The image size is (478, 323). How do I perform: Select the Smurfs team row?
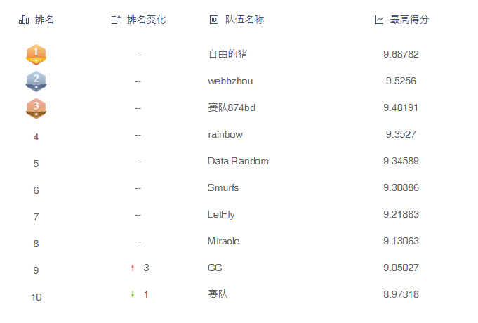tap(224, 187)
